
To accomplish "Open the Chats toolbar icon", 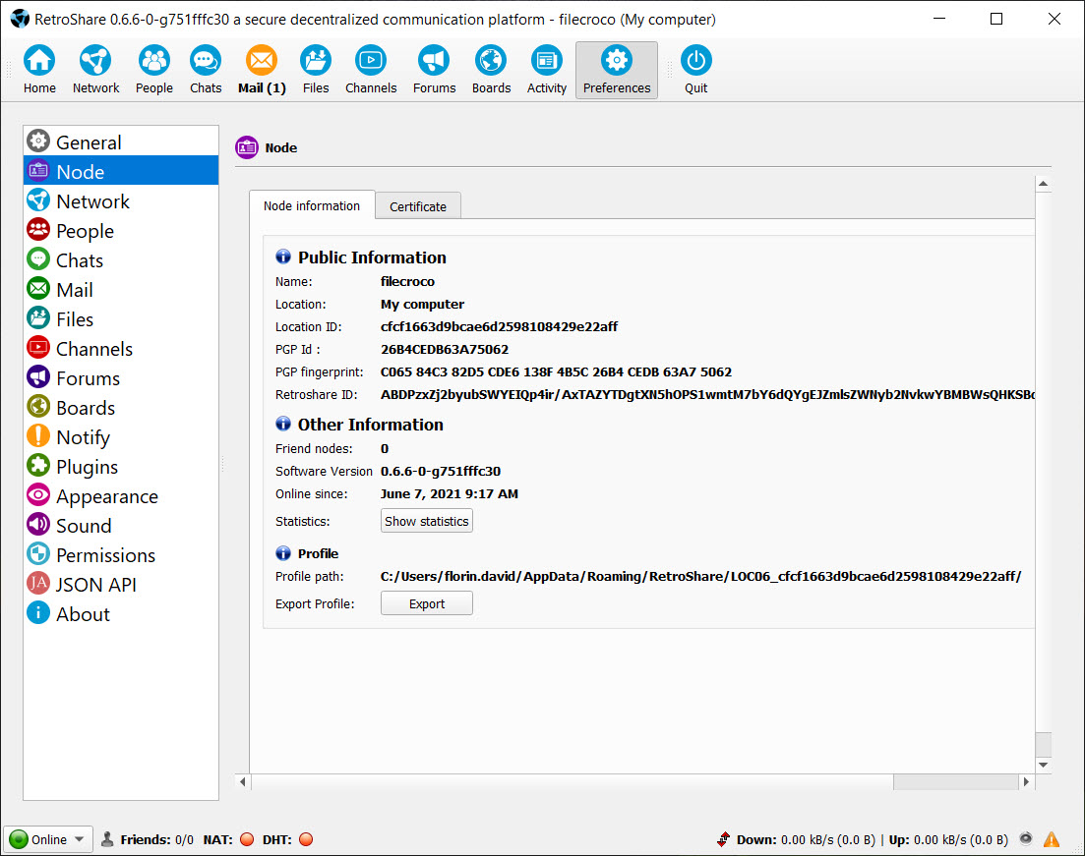I will (x=206, y=69).
